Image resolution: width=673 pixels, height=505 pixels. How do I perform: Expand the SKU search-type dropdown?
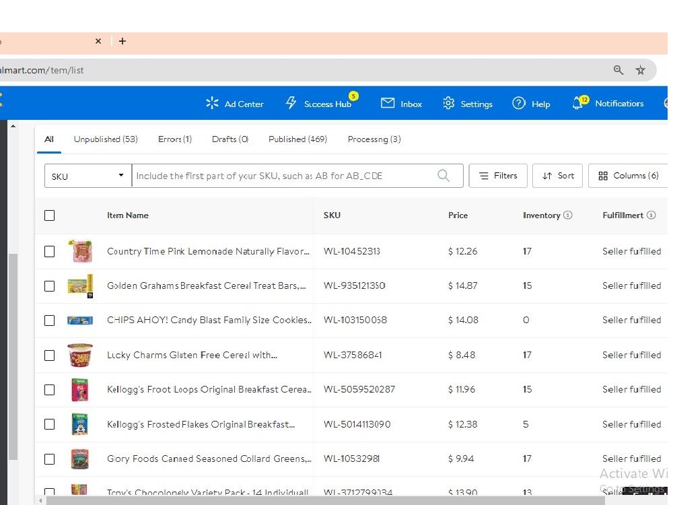pos(88,176)
